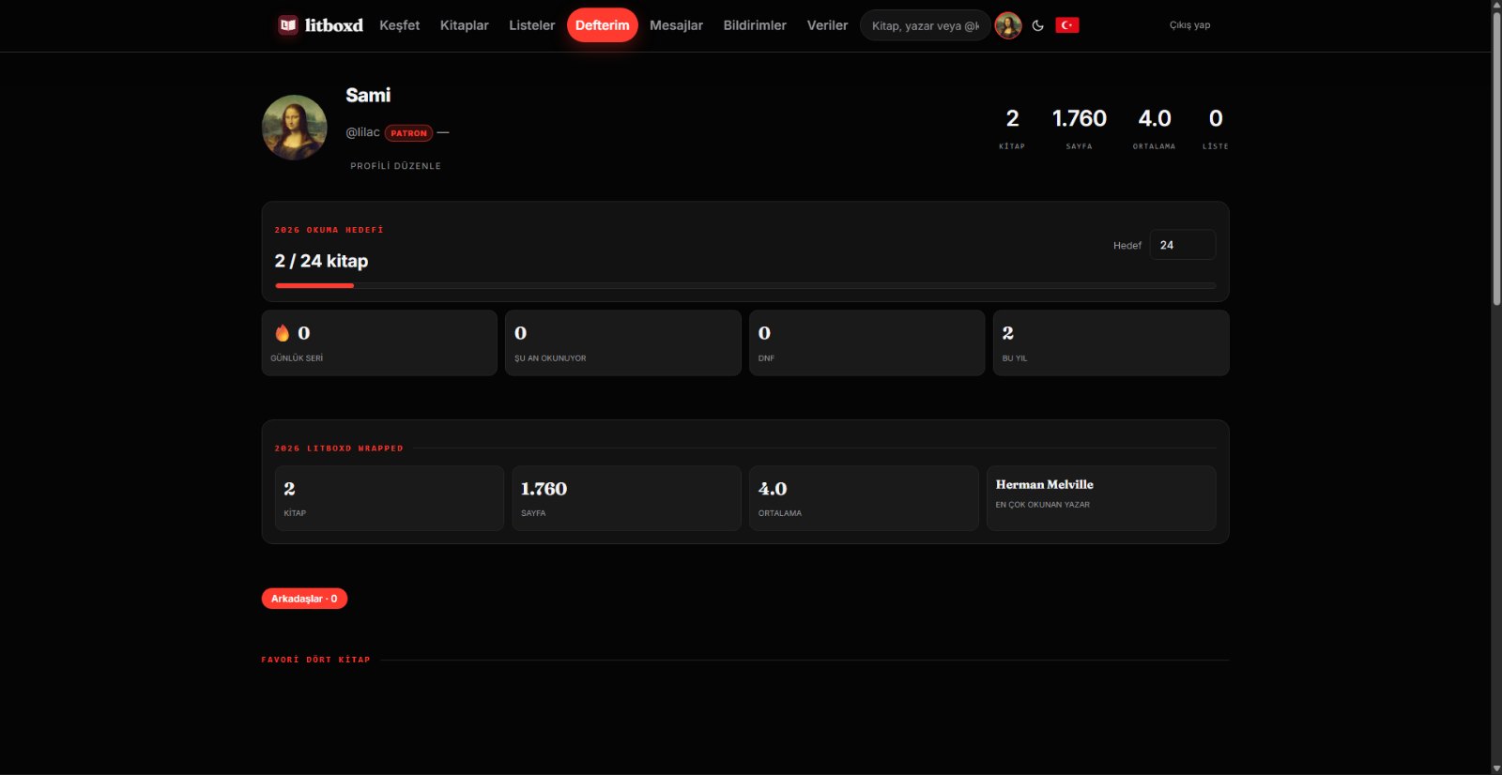Change language using the Turkish flag icon
This screenshot has height=775, width=1502.
[x=1067, y=25]
